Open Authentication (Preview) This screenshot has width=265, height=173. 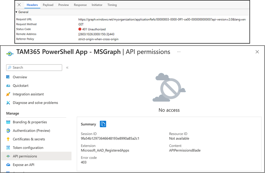(31, 131)
